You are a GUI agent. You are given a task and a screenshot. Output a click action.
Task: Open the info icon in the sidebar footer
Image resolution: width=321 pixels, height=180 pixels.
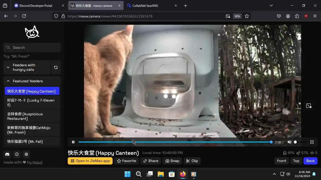tap(17, 154)
